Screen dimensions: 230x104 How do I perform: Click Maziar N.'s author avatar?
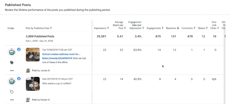coord(28,100)
